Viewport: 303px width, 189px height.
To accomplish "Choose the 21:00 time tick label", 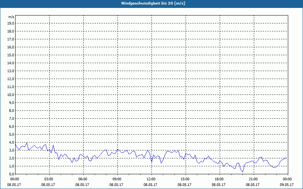I will (253, 179).
